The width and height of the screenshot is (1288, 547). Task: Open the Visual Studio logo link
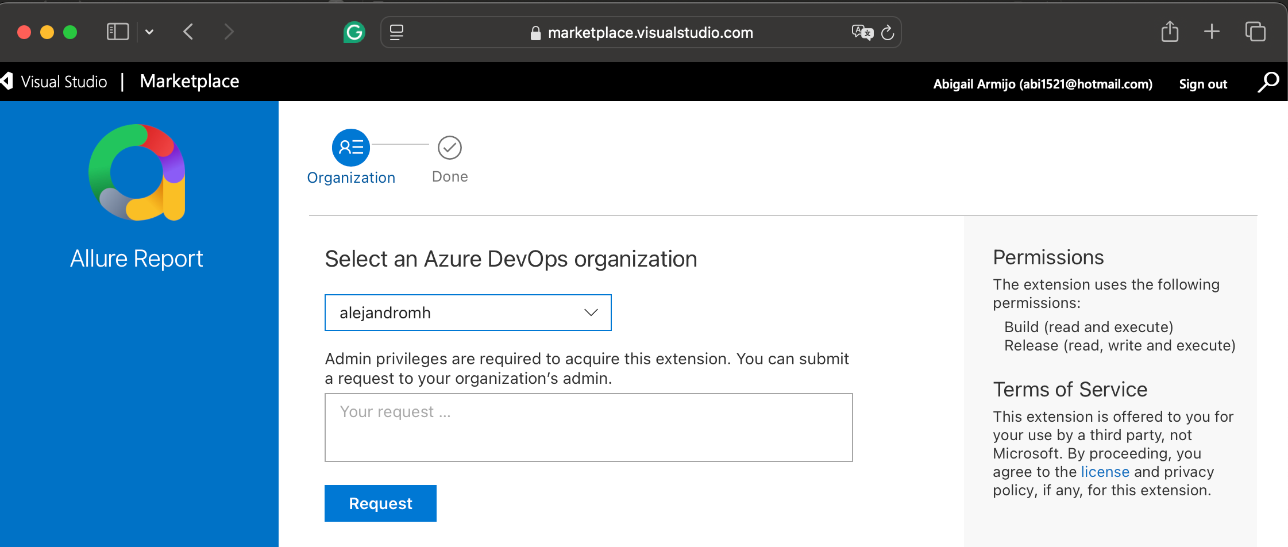(x=54, y=82)
